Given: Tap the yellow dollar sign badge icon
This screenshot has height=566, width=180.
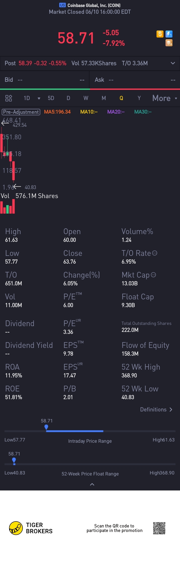Looking at the screenshot, I should tap(160, 34).
